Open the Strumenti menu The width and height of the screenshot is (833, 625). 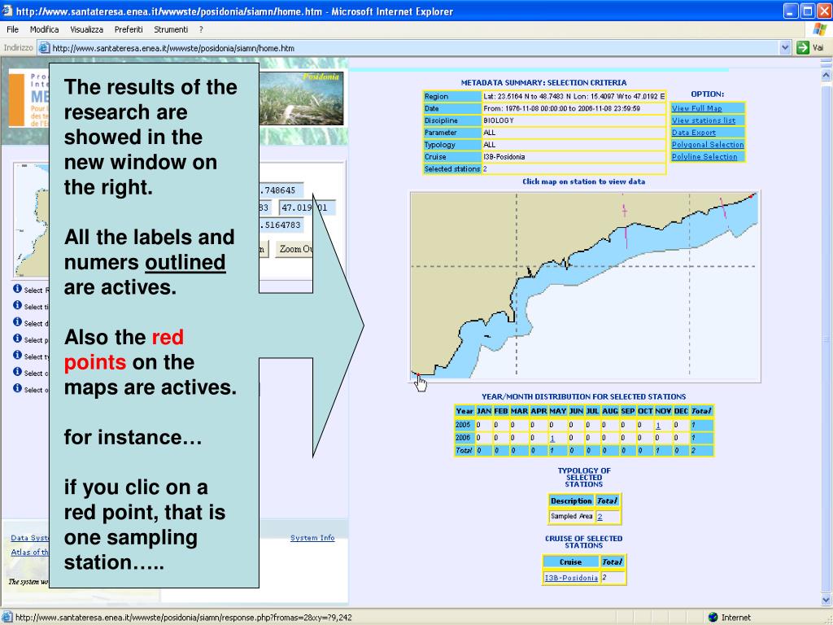[x=171, y=29]
